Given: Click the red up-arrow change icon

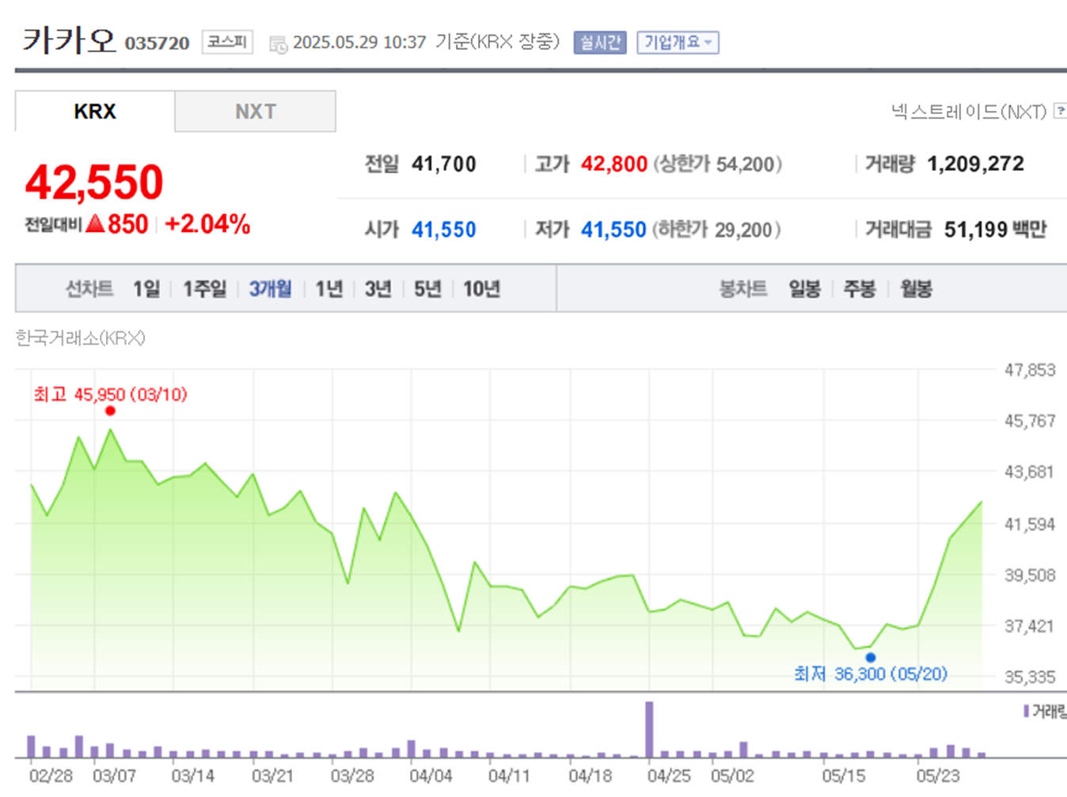Looking at the screenshot, I should [x=95, y=224].
